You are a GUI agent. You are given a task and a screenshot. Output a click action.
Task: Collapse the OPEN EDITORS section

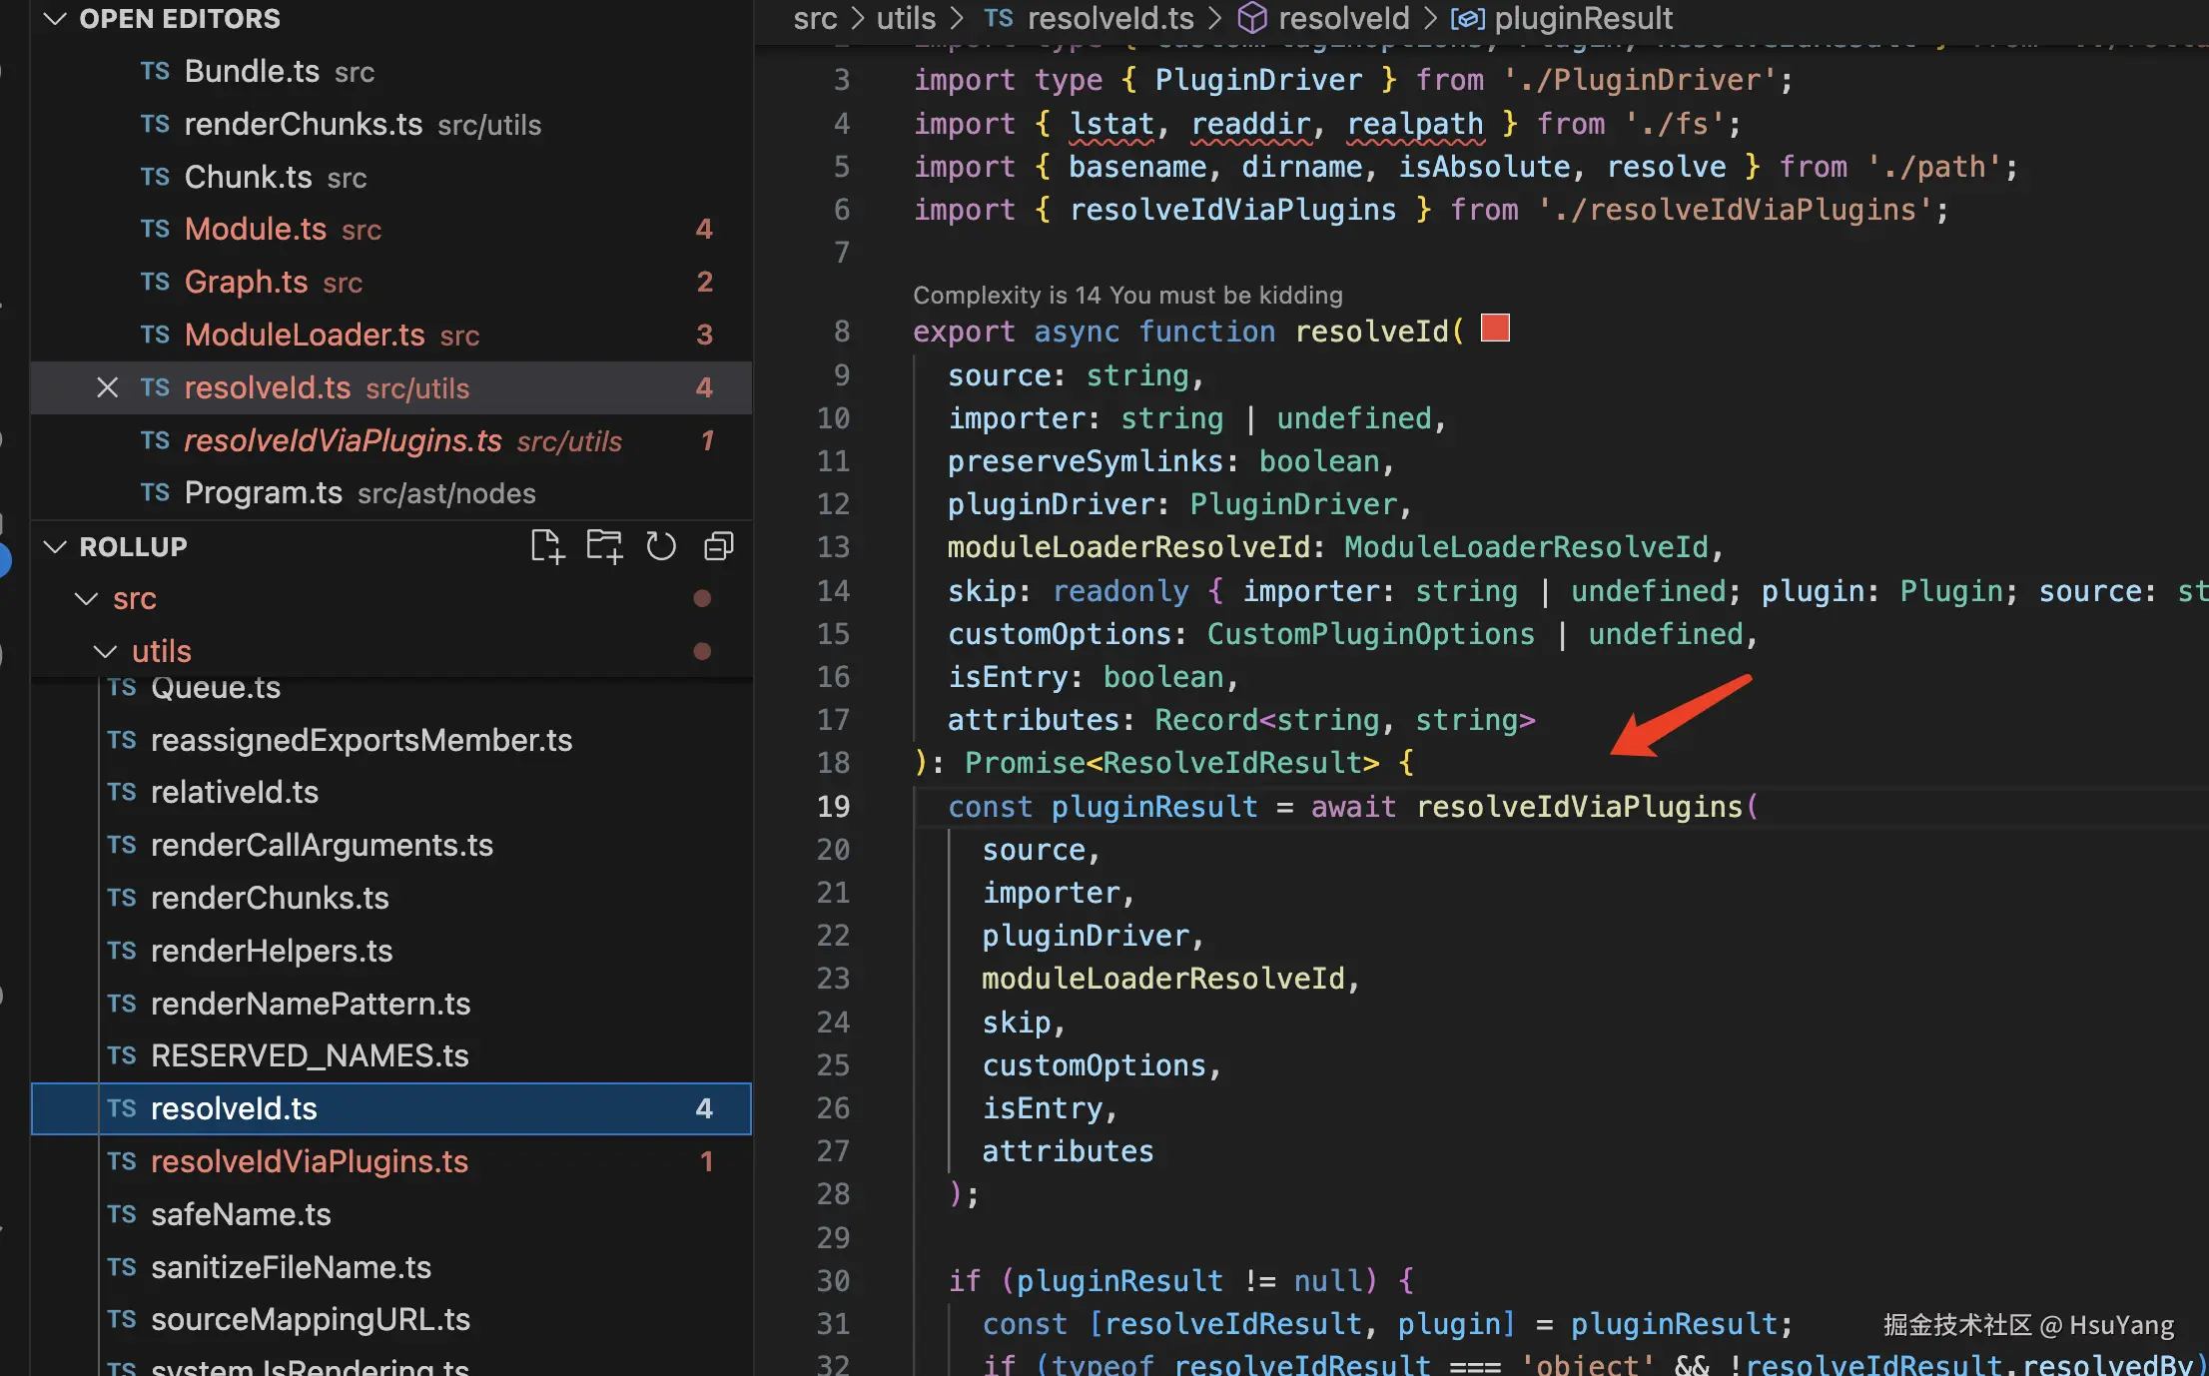(x=56, y=18)
